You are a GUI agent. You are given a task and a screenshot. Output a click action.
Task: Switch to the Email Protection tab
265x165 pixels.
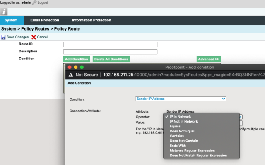click(45, 20)
